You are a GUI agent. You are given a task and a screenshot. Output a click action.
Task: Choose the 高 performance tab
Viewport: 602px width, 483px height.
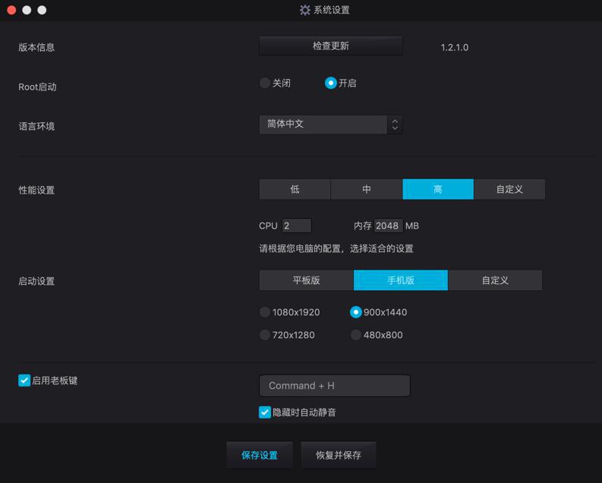click(438, 189)
